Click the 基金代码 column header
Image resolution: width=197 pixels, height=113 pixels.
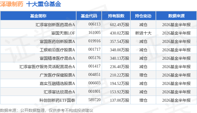[89, 16]
